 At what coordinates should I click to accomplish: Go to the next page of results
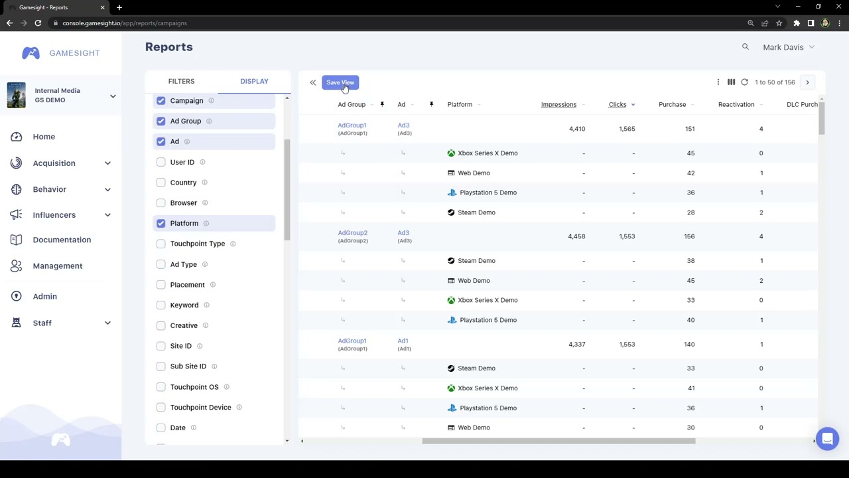(x=807, y=82)
